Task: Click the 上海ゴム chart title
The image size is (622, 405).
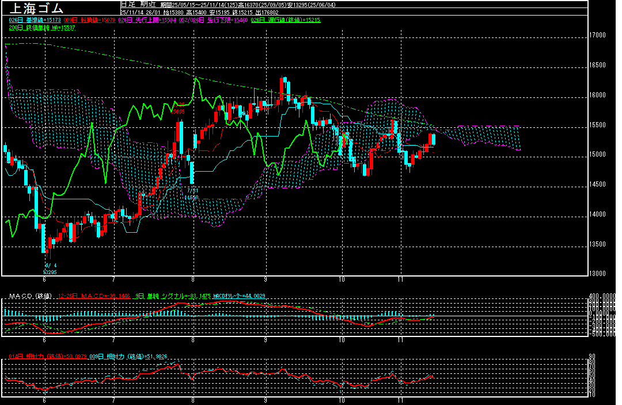Action: pos(33,8)
